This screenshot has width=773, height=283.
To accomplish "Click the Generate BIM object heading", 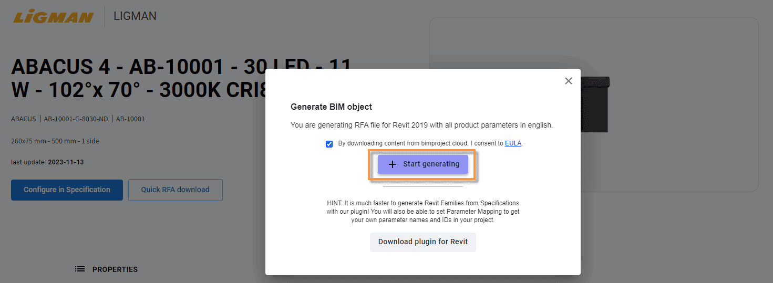I will point(331,107).
